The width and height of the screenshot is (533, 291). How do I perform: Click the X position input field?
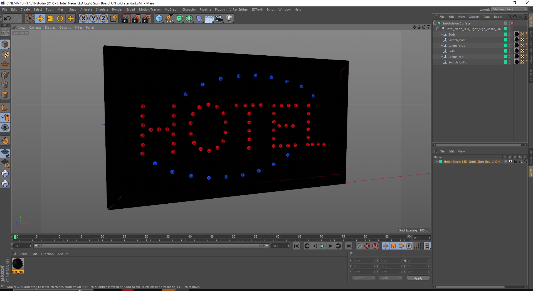pyautogui.click(x=364, y=261)
